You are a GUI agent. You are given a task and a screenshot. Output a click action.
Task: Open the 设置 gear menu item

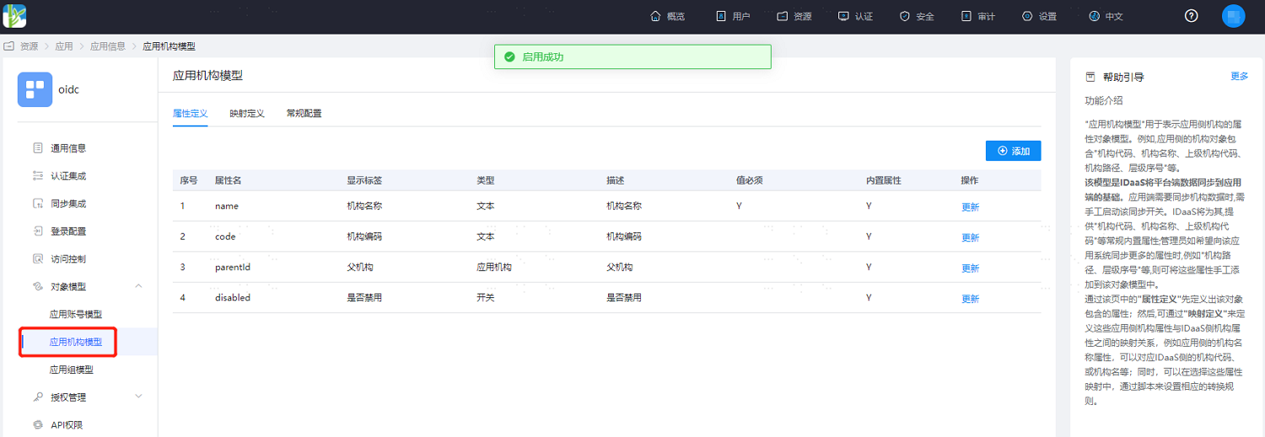pos(1039,16)
